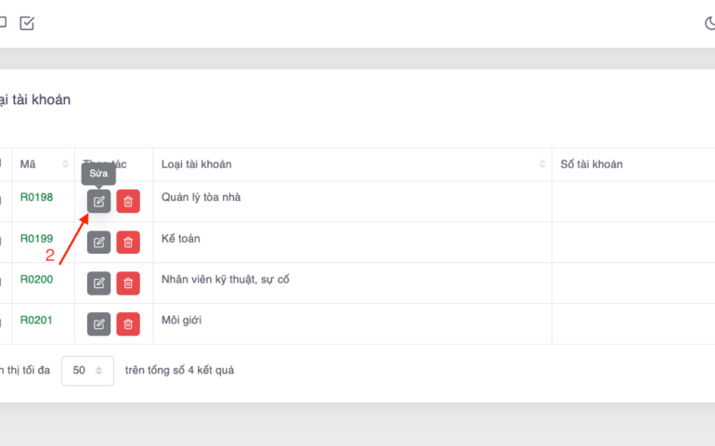Edit the Nhân viên kỹ thuật row
The image size is (715, 446).
[98, 283]
